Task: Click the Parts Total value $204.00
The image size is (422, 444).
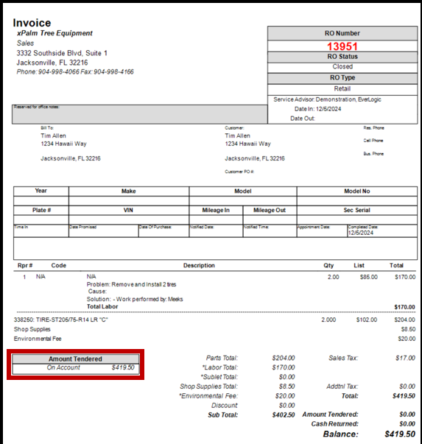Action: click(284, 358)
